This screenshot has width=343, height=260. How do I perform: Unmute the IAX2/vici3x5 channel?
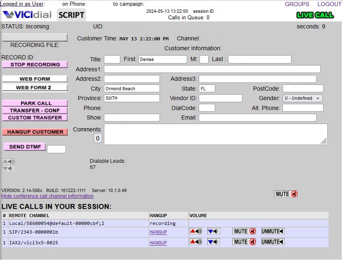[x=273, y=242]
